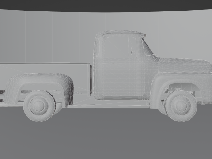Select the running board under the cab
Viewport: 212px width, 159px height.
point(109,106)
